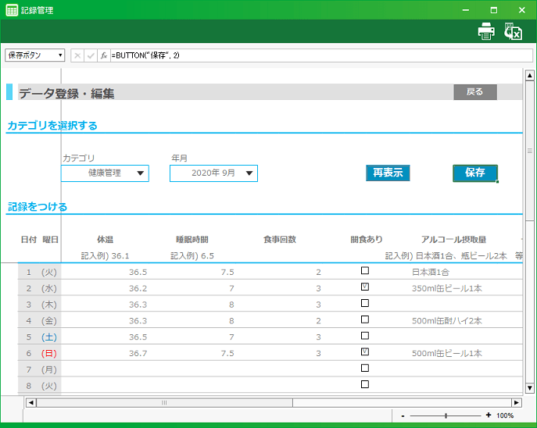Toggle 間食あり checkbox for day 7
Screen dimensions: 537x428
pyautogui.click(x=365, y=368)
